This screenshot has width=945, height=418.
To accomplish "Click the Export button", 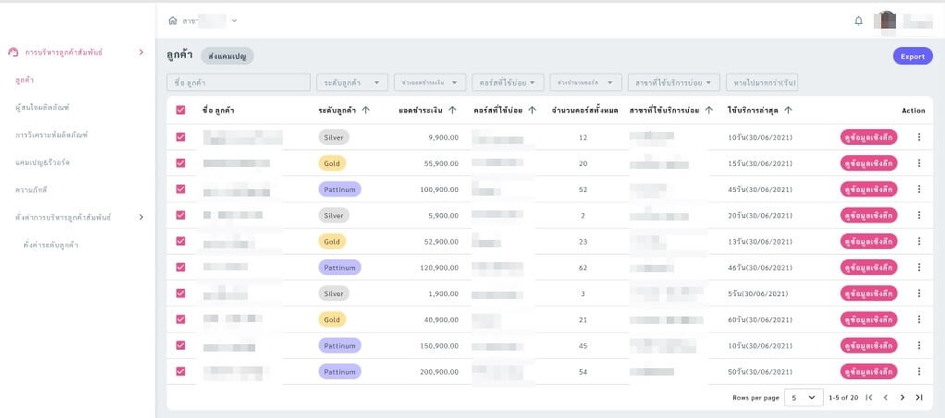I will pyautogui.click(x=913, y=56).
